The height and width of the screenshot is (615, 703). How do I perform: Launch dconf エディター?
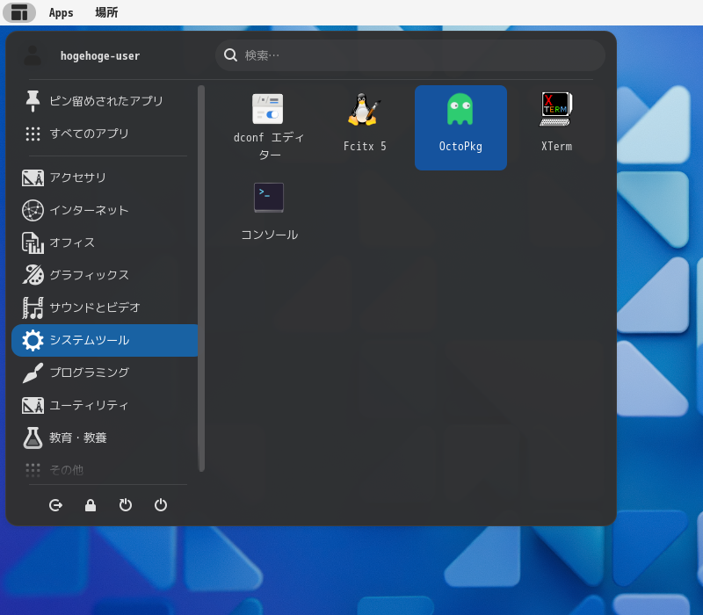269,127
